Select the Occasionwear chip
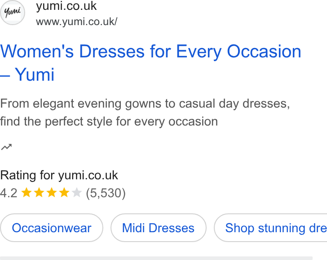The image size is (327, 260). [x=52, y=228]
